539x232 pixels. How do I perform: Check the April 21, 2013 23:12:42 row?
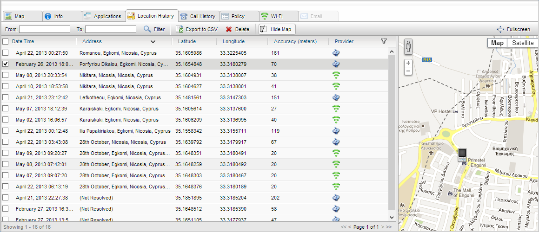(x=5, y=97)
